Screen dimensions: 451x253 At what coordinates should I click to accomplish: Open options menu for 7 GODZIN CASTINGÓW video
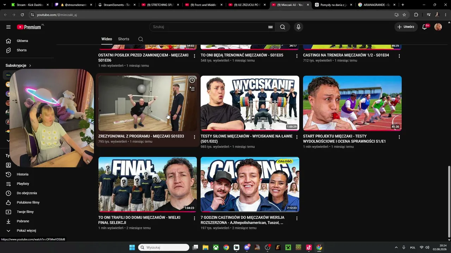pyautogui.click(x=297, y=218)
